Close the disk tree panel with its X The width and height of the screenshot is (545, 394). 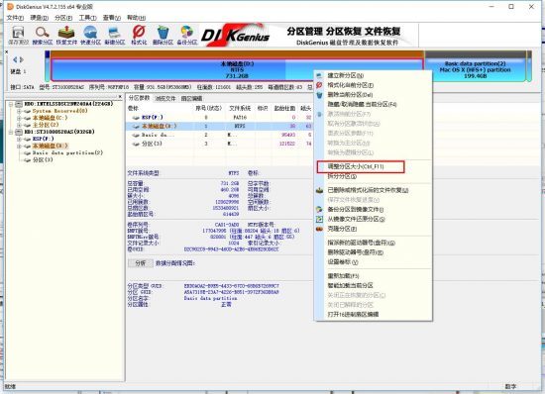(120, 97)
